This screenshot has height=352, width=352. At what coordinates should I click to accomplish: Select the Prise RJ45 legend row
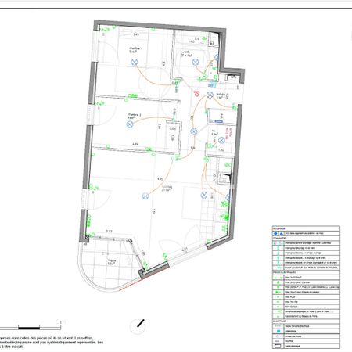pos(306,297)
